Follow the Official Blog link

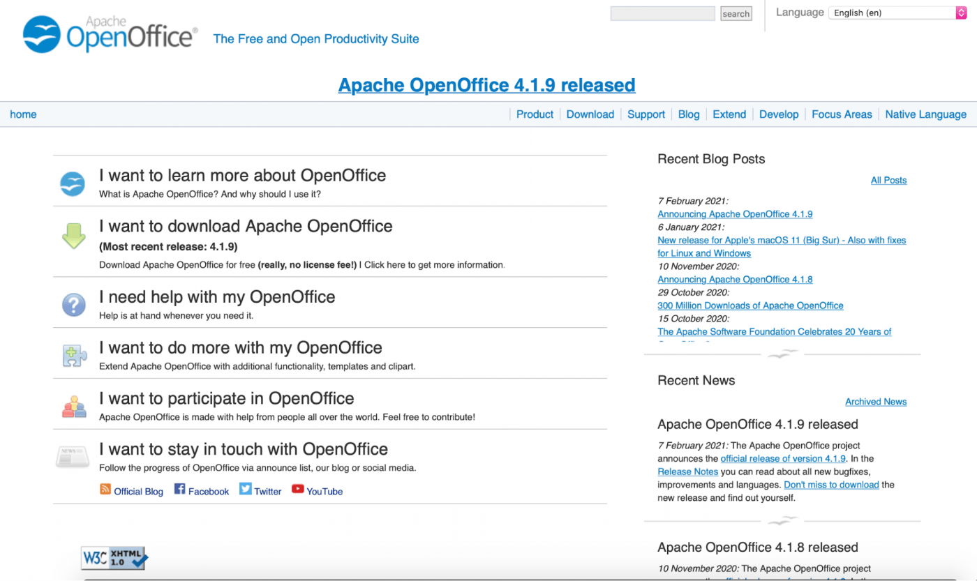pos(138,491)
